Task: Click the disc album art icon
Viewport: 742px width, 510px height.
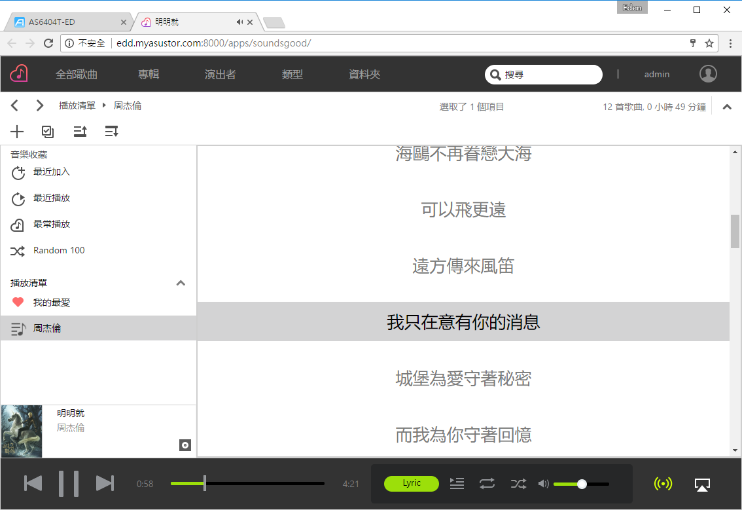Action: 185,445
